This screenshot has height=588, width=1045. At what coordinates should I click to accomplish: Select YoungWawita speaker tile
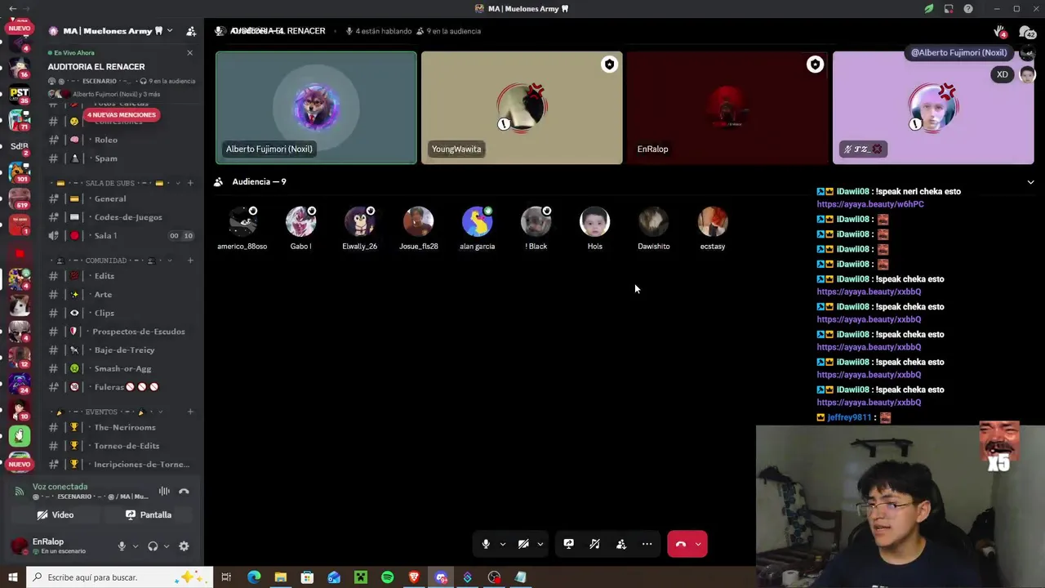[522, 108]
